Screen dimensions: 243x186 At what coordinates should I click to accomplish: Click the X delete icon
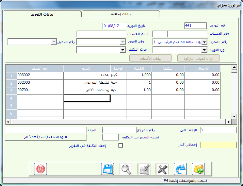(x=162, y=169)
